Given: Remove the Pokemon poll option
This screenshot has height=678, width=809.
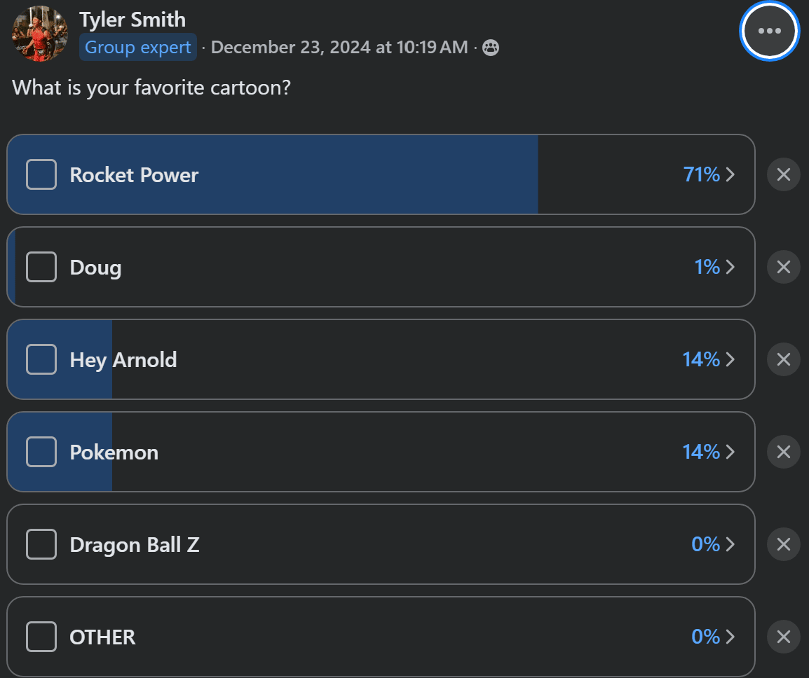Looking at the screenshot, I should [783, 452].
